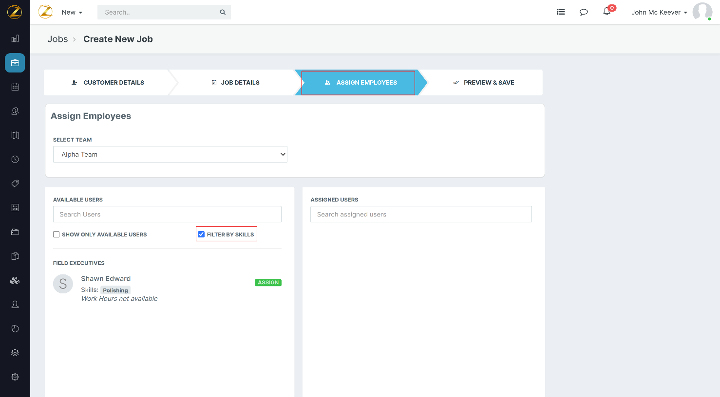
Task: Click in the top Search field
Action: pyautogui.click(x=158, y=12)
